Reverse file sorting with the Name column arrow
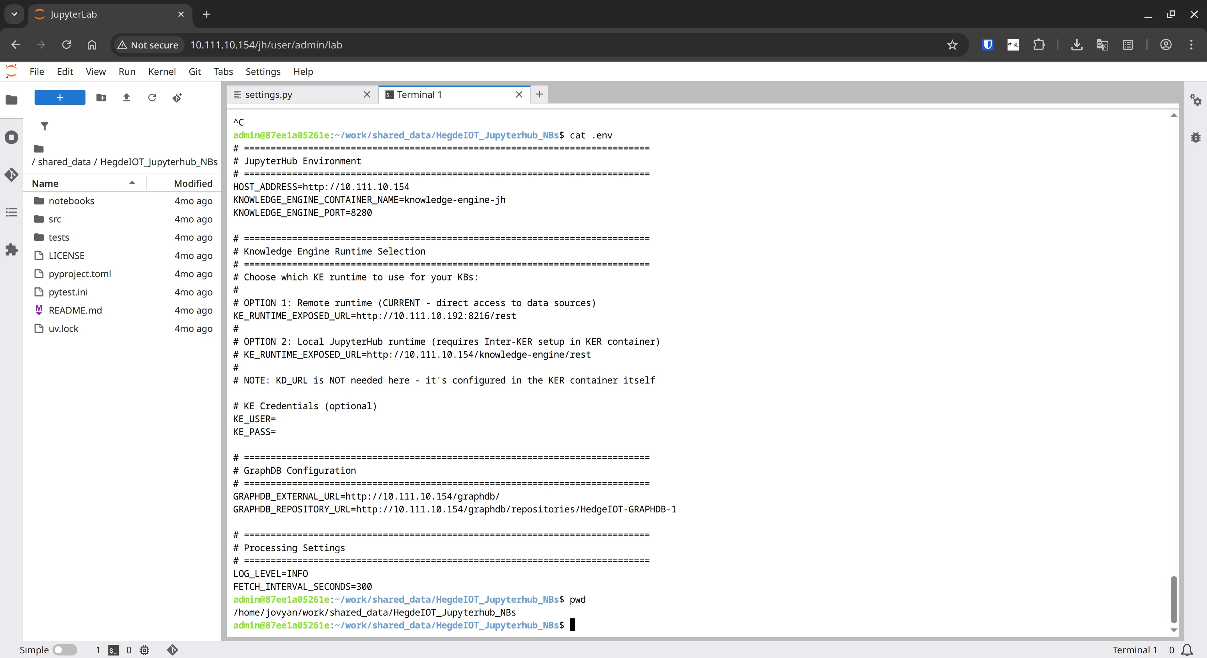The height and width of the screenshot is (658, 1207). [132, 183]
